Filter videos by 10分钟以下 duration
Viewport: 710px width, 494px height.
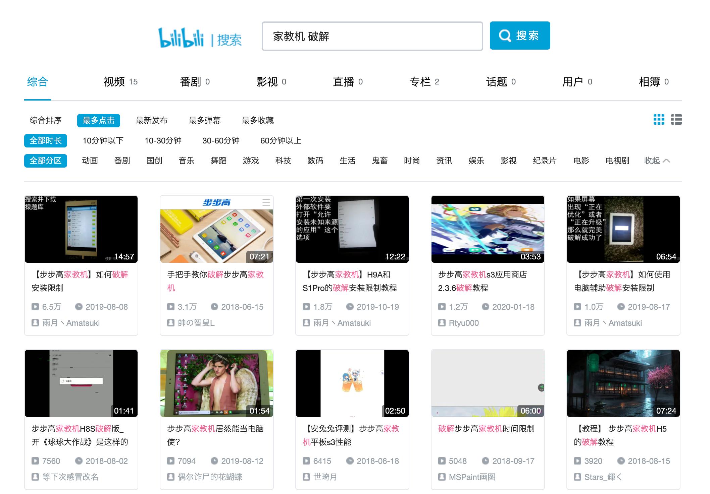pos(103,140)
